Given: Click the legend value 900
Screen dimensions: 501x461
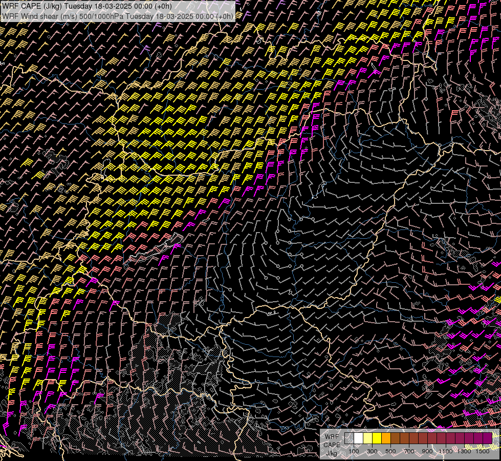Looking at the screenshot, I should (x=427, y=451).
